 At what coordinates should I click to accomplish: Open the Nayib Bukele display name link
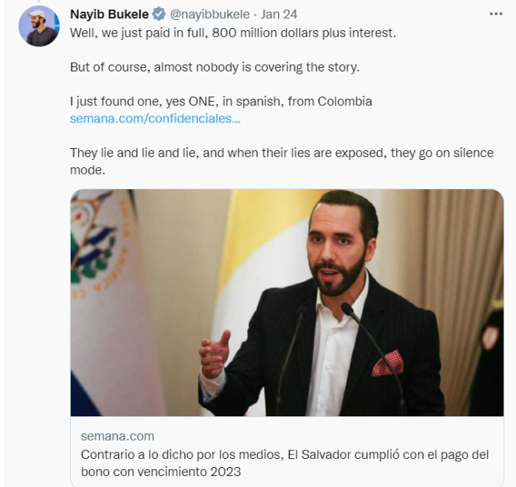tap(110, 15)
